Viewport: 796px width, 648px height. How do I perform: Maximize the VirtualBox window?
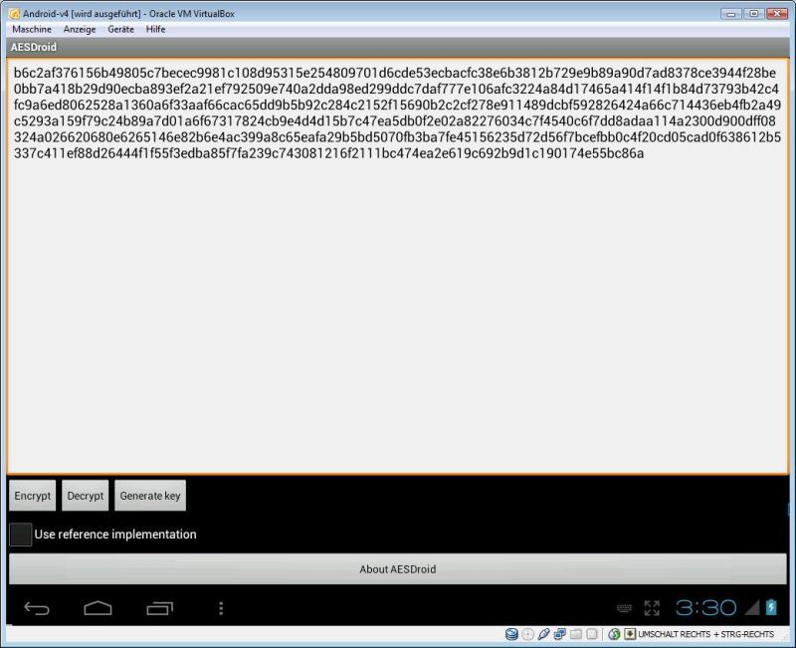pyautogui.click(x=754, y=14)
